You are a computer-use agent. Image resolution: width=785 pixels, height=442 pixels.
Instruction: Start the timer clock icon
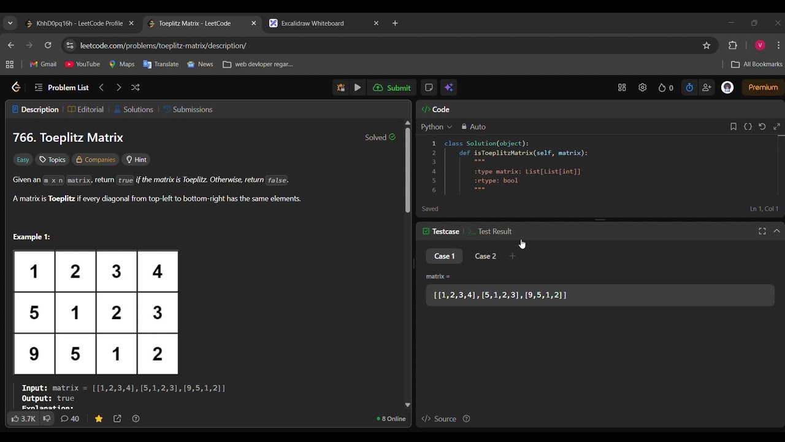coord(689,87)
